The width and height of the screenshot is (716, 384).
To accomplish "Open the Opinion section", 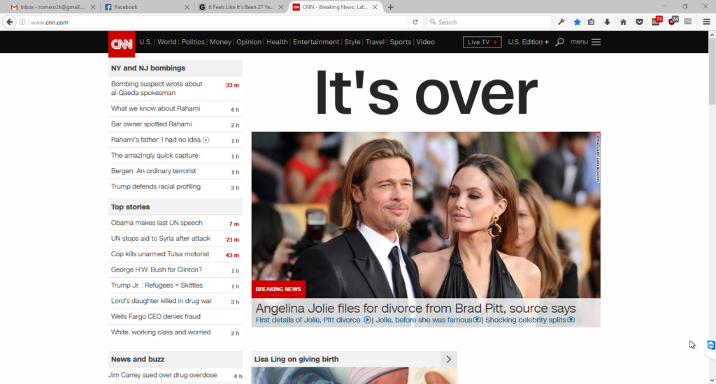I will tap(249, 42).
